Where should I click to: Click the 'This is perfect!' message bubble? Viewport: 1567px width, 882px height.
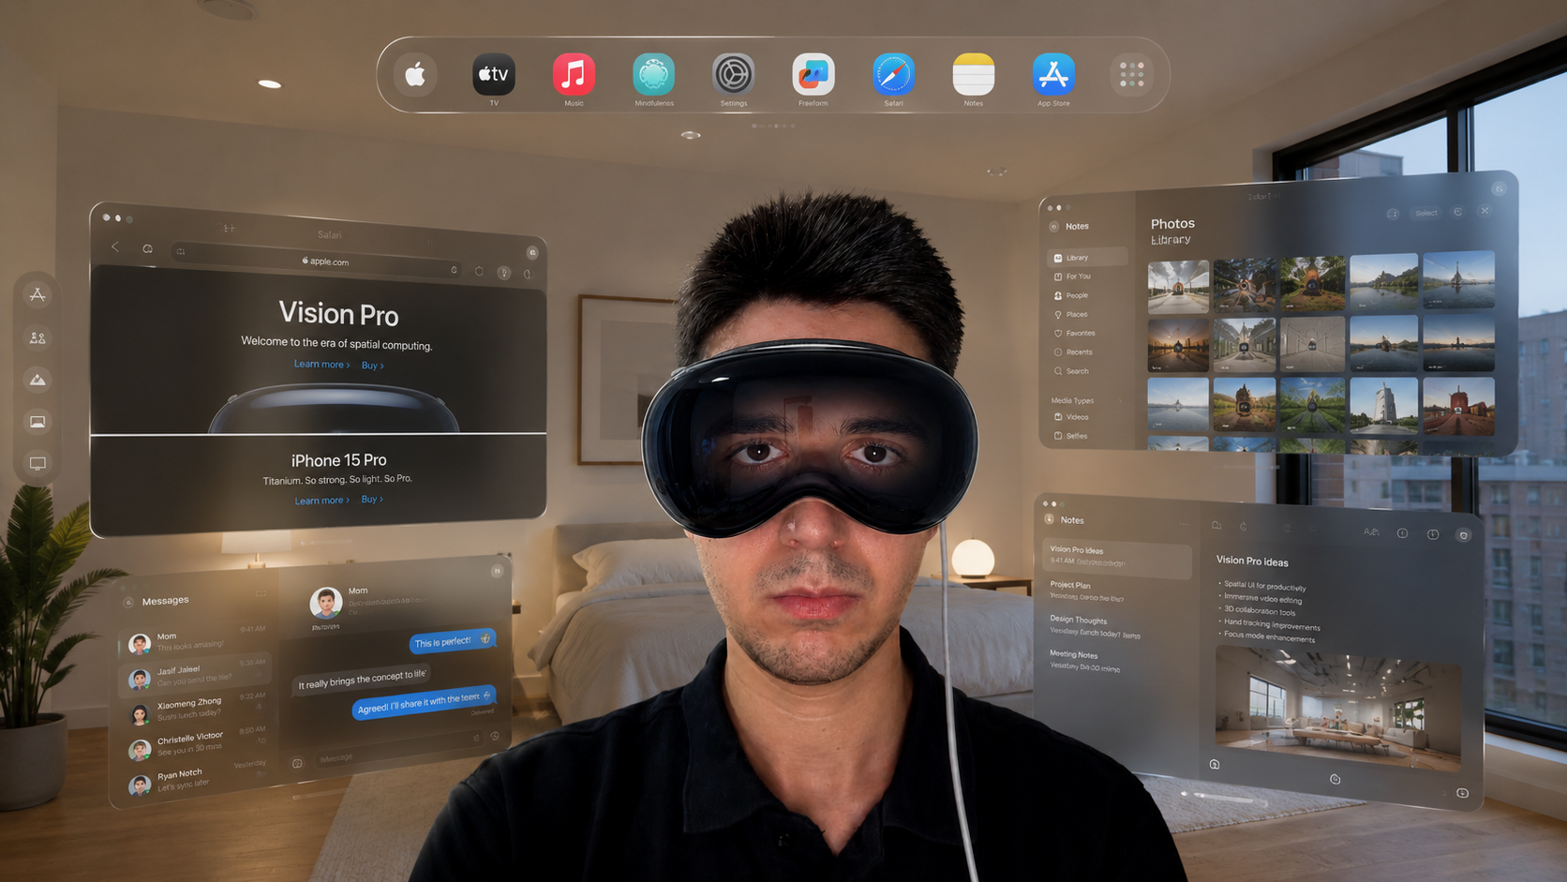pos(453,641)
